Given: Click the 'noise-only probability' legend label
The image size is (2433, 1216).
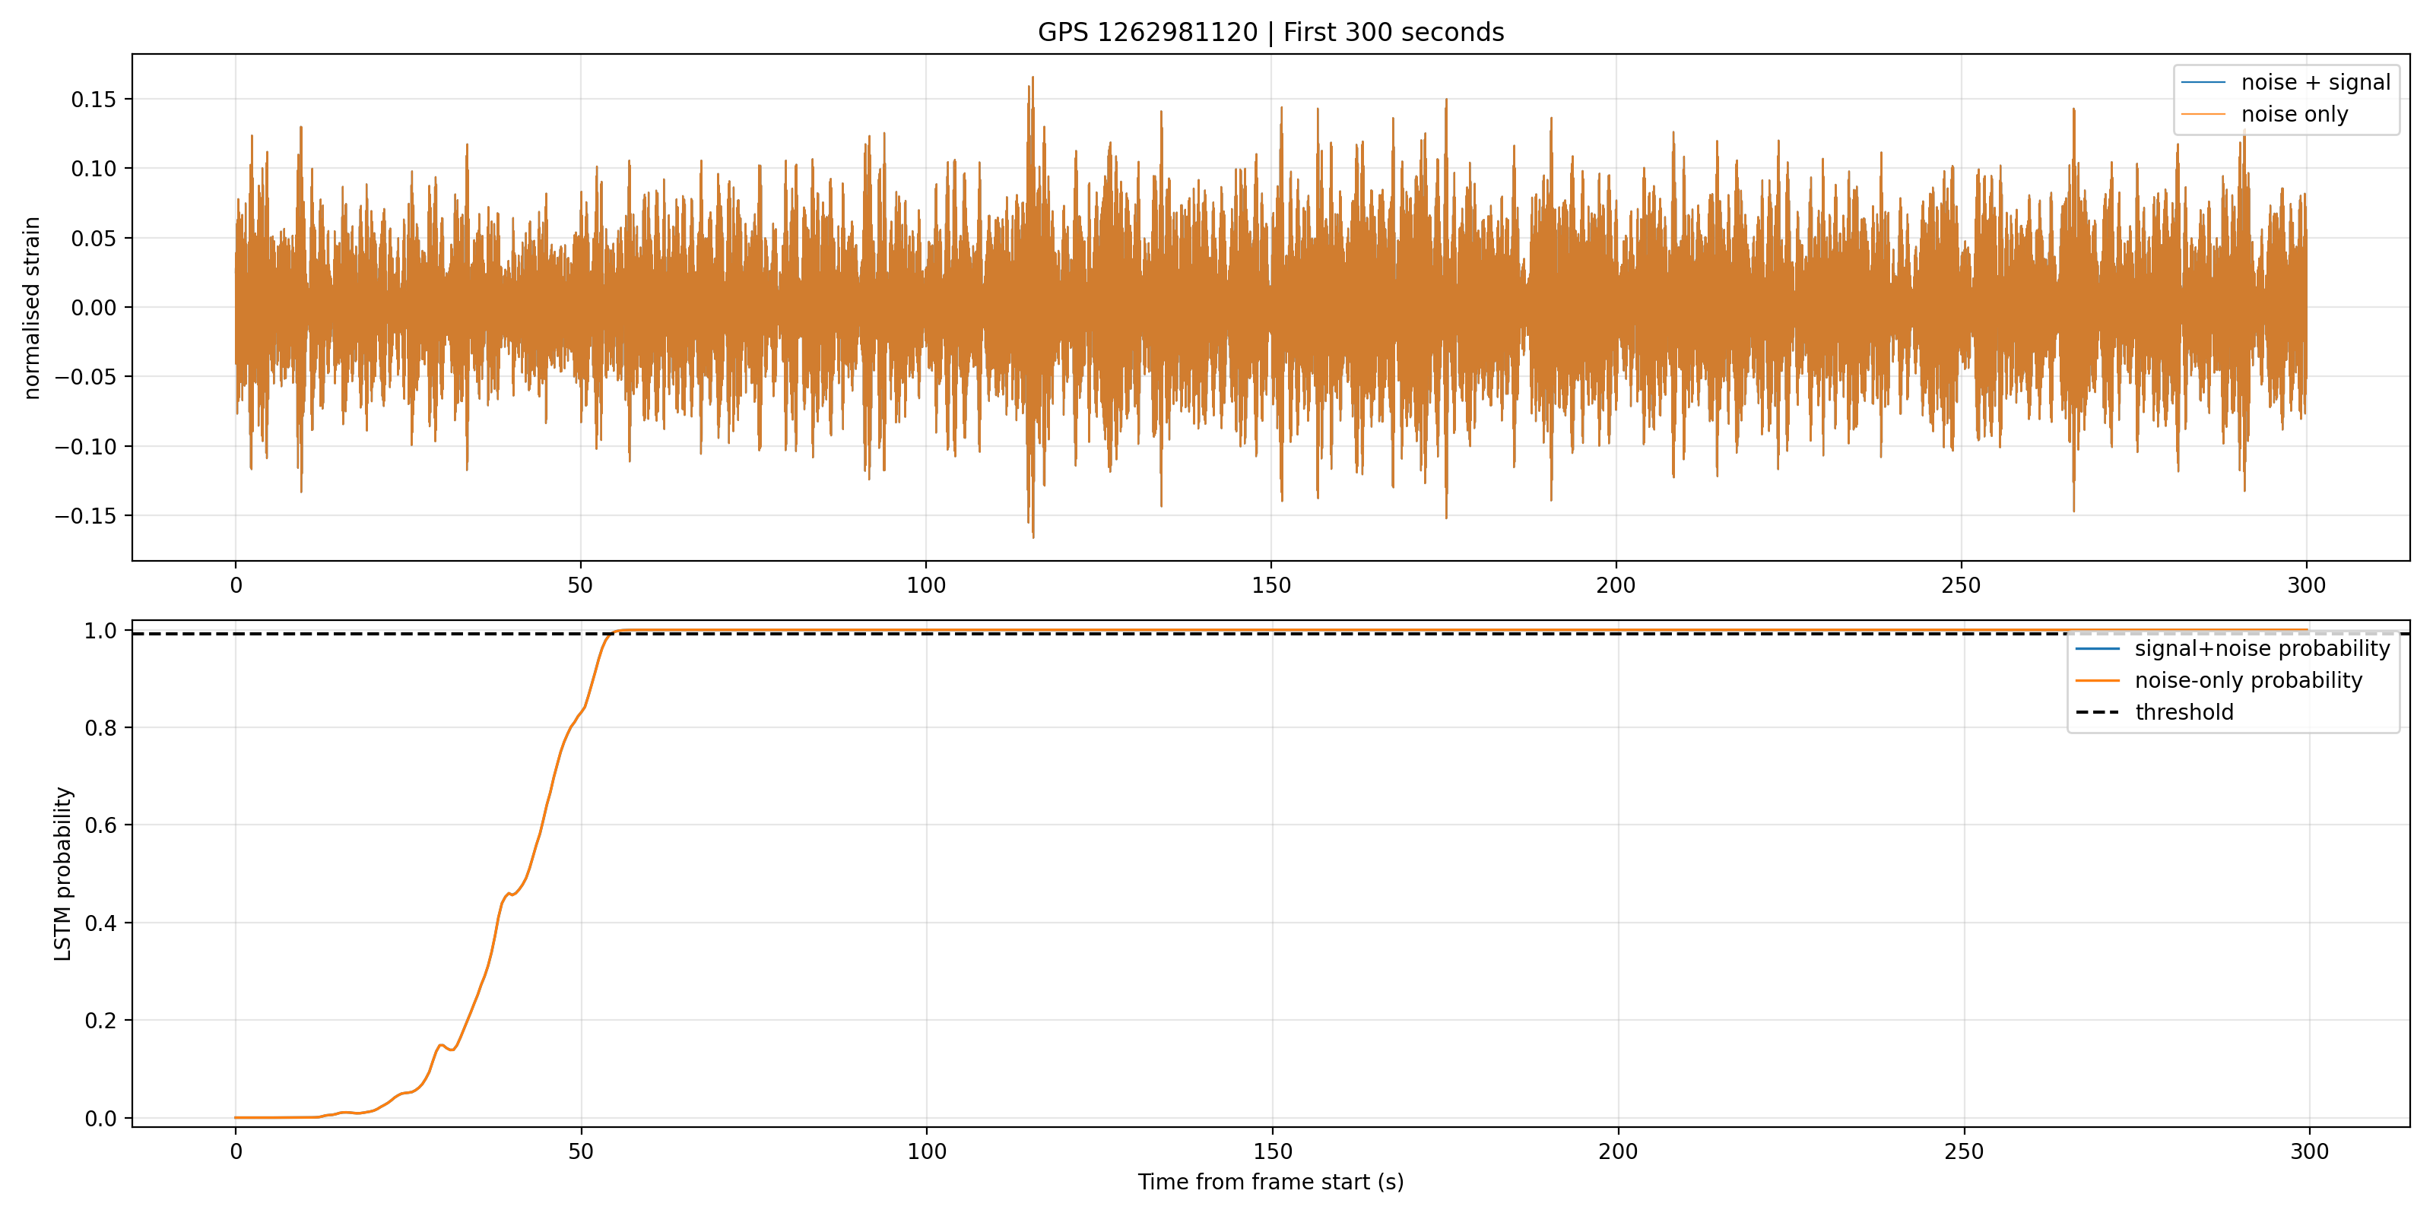Looking at the screenshot, I should [2248, 681].
